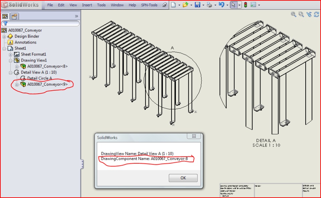Viewport: 321px width, 198px height.
Task: Expand the A010067_Conveyor<8> node
Action: [17, 67]
